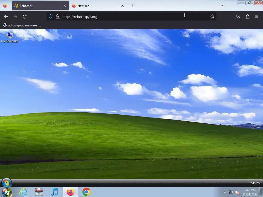Go back to the previous page
This screenshot has height=197, width=263.
pos(6,17)
